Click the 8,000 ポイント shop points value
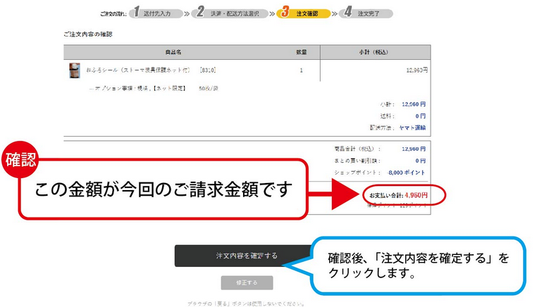The width and height of the screenshot is (537, 307). pos(407,171)
